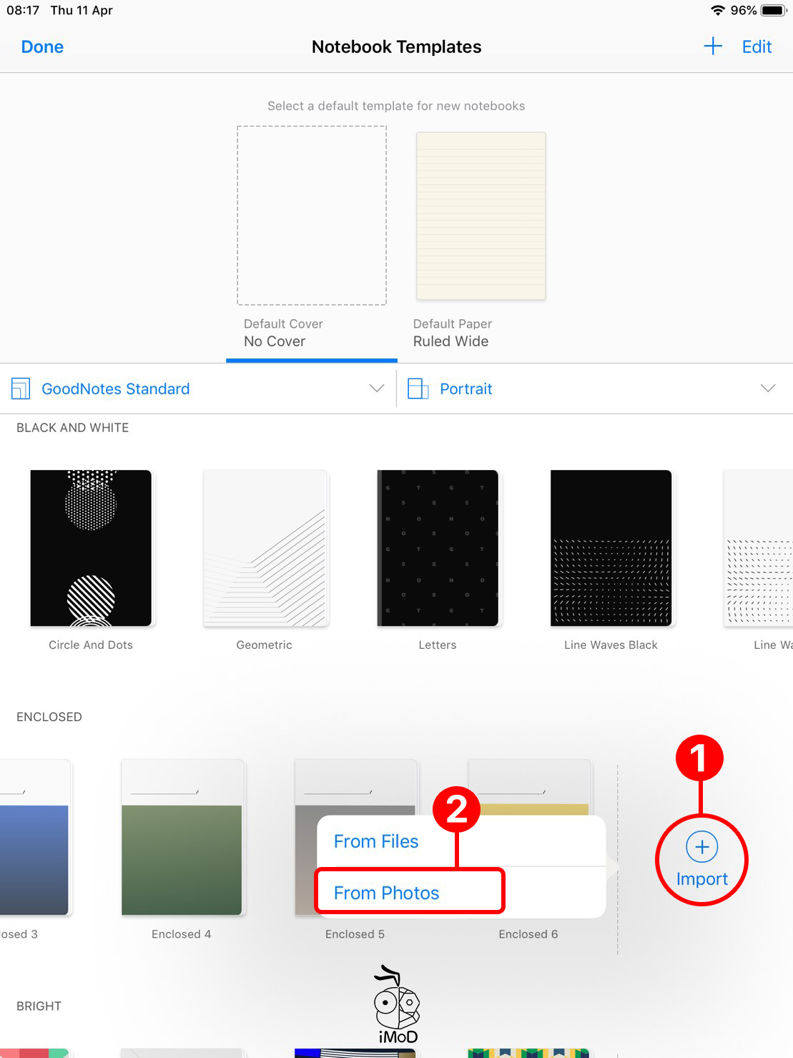Tap the battery indicator icon
The width and height of the screenshot is (793, 1058).
(773, 11)
